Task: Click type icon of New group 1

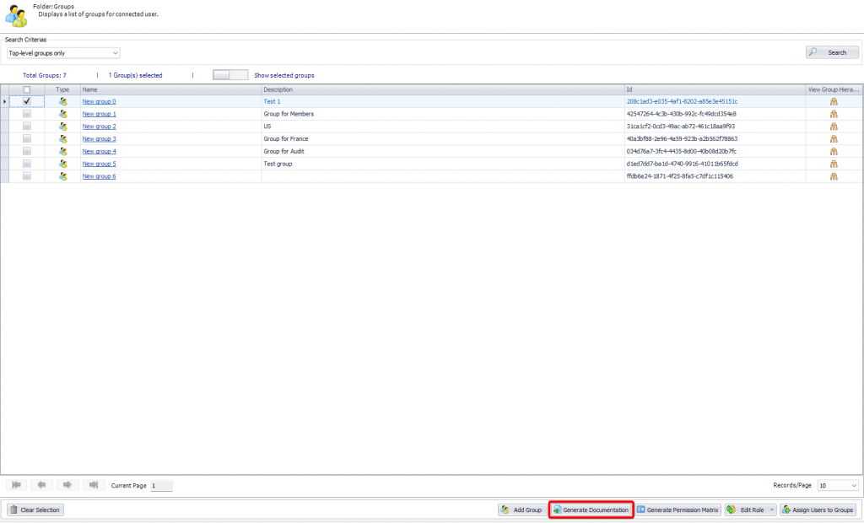Action: click(x=63, y=114)
